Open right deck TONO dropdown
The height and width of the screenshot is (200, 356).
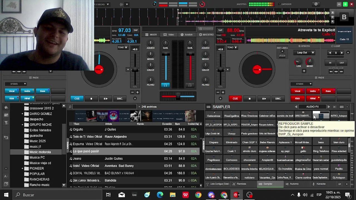tap(232, 47)
